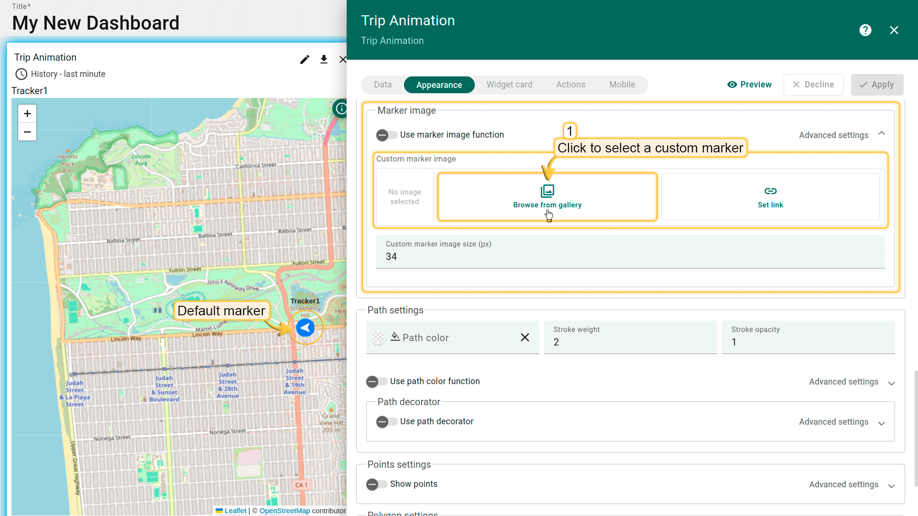Image resolution: width=918 pixels, height=516 pixels.
Task: Click the Preview button
Action: coord(749,85)
